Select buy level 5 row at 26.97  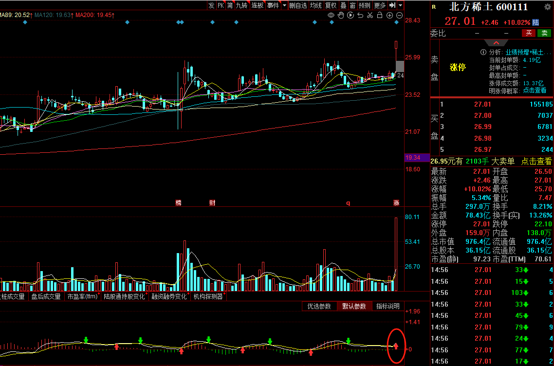[496, 149]
